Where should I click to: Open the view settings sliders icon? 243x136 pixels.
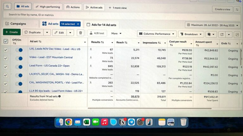[x=237, y=9]
